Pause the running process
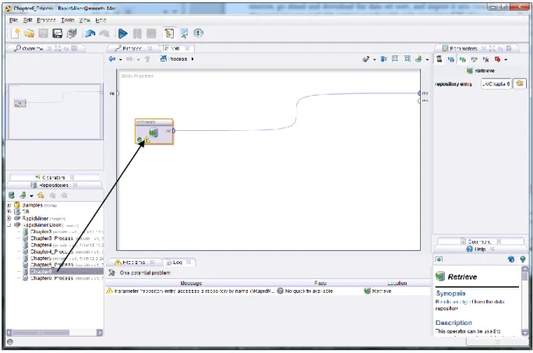This screenshot has width=533, height=353. click(137, 34)
